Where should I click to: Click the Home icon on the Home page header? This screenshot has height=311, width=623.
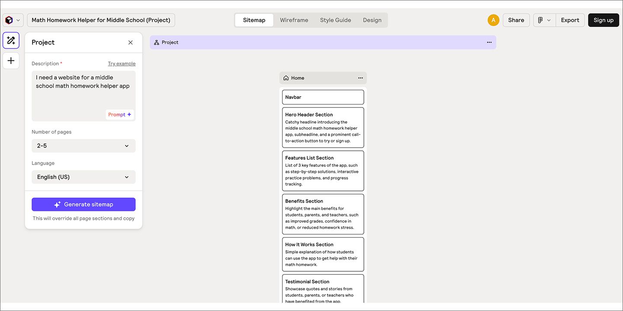tap(286, 78)
